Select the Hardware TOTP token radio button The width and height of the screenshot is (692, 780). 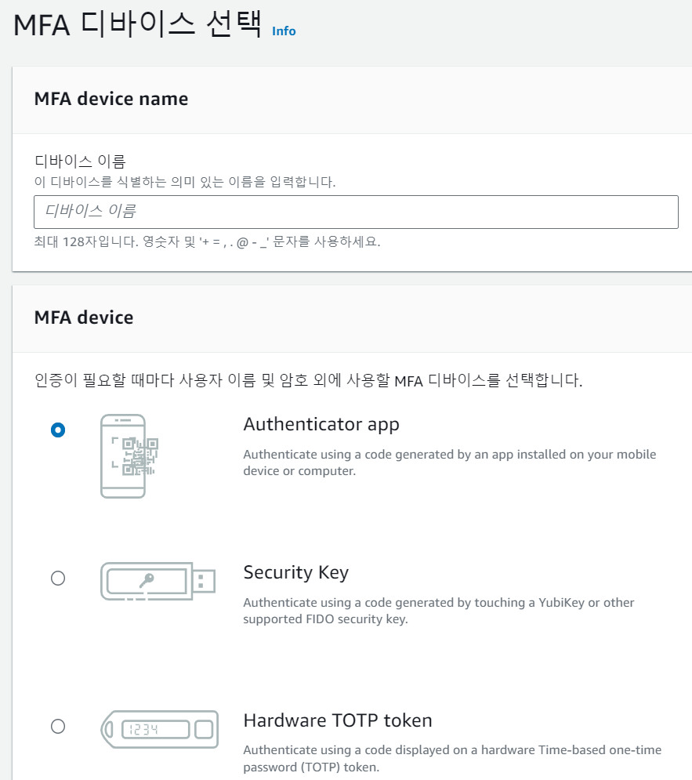pyautogui.click(x=58, y=726)
